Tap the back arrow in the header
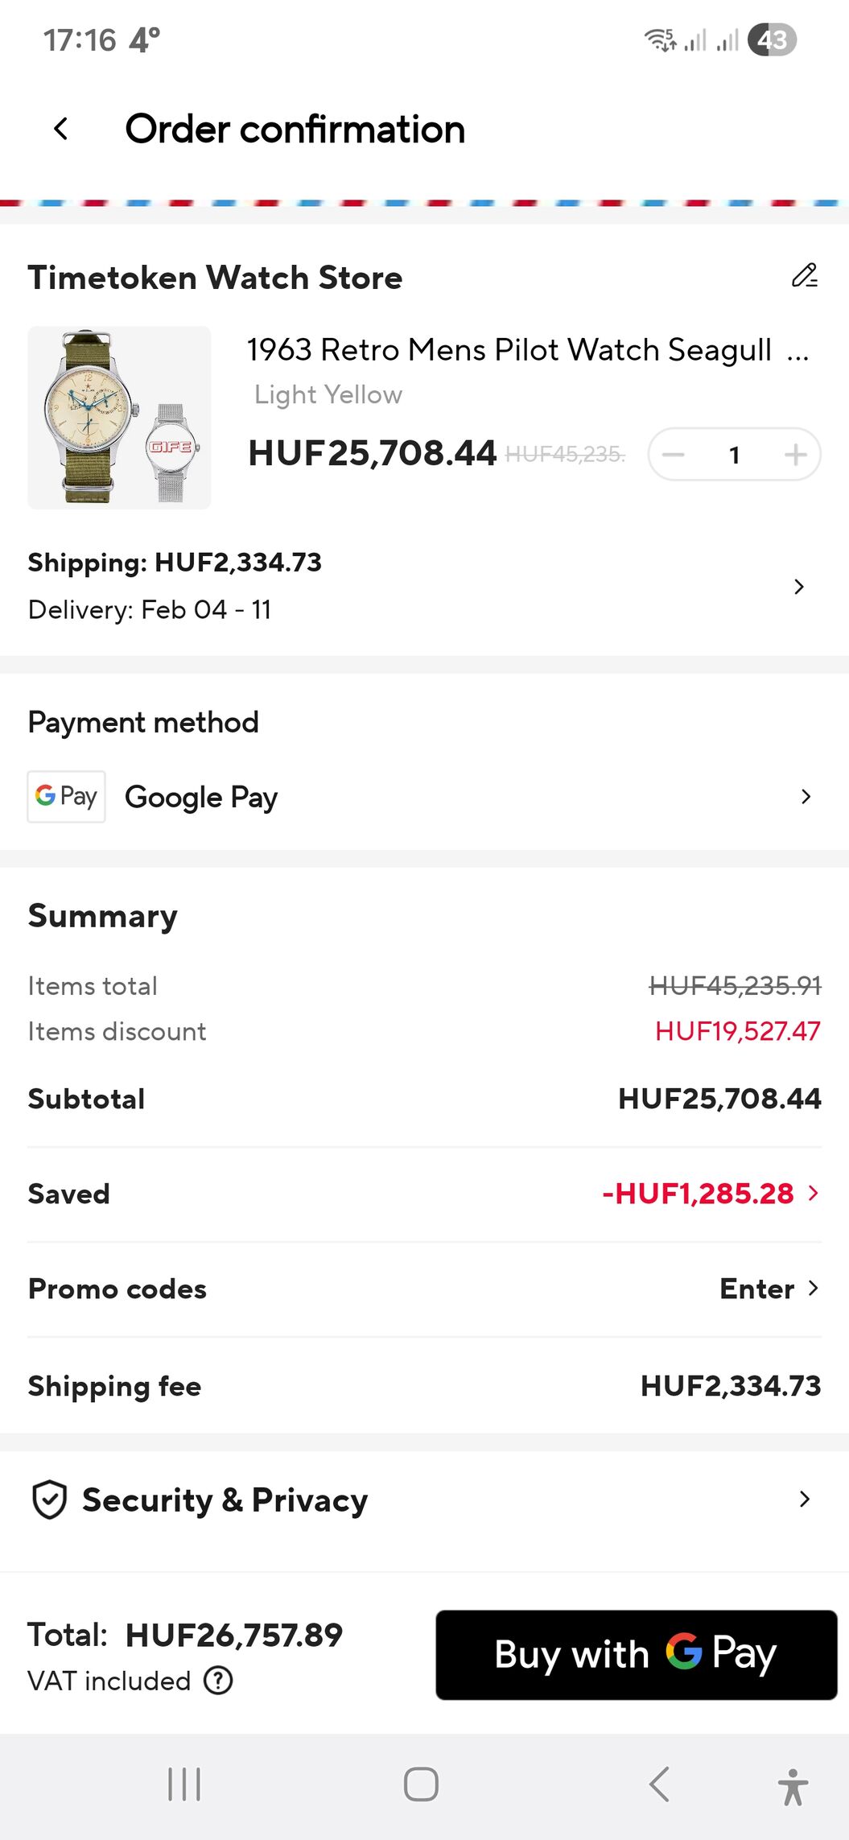The image size is (849, 1840). pyautogui.click(x=61, y=129)
